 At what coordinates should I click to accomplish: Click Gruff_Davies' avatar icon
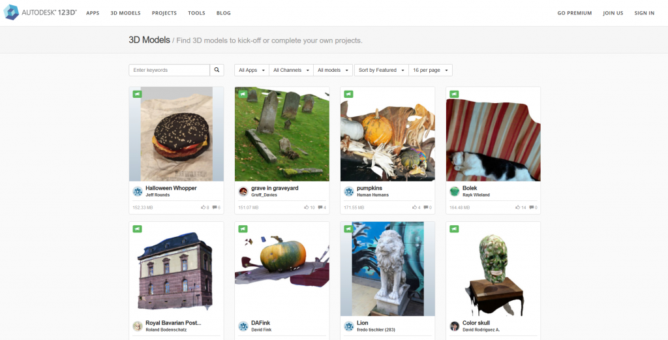pos(243,191)
